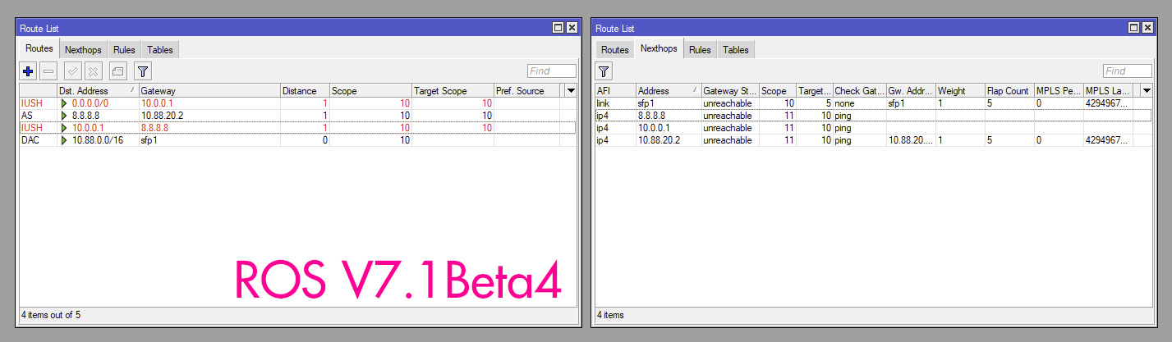The image size is (1172, 342).
Task: Switch to Nexthops tab in left window
Action: 83,50
